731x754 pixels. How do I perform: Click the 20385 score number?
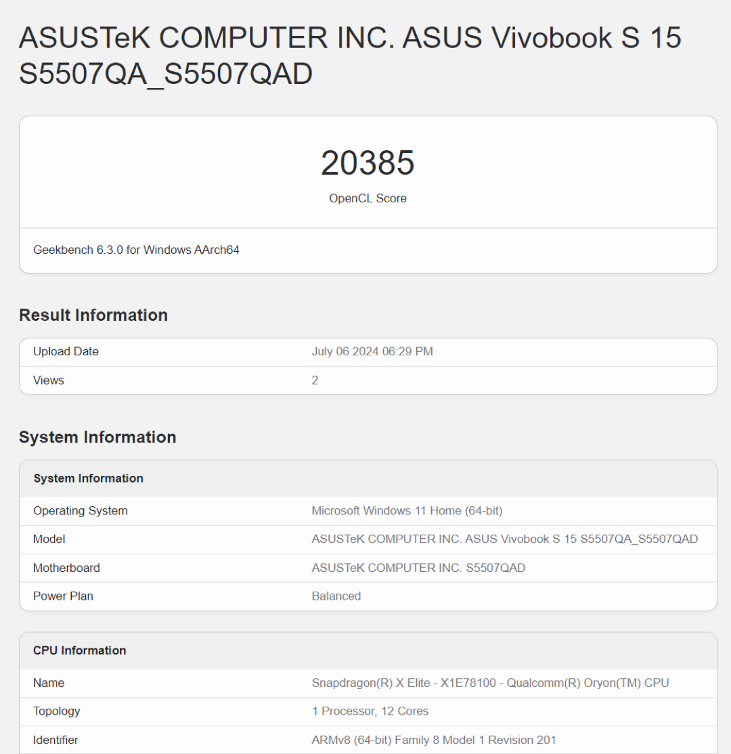pos(368,163)
